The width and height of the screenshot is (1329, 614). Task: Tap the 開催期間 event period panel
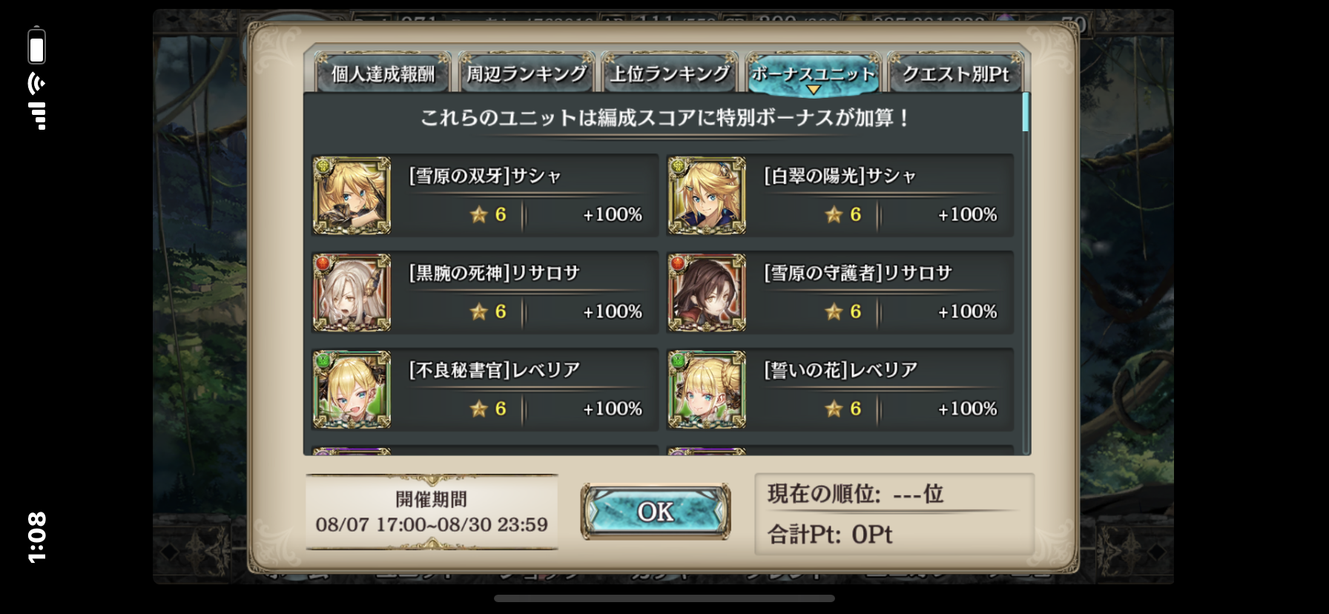[432, 512]
